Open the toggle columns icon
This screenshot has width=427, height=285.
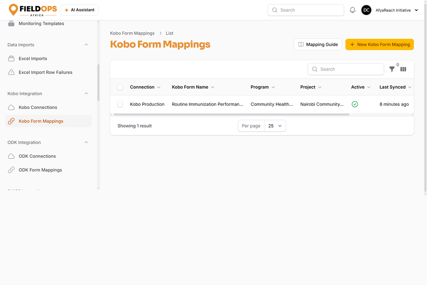[403, 69]
